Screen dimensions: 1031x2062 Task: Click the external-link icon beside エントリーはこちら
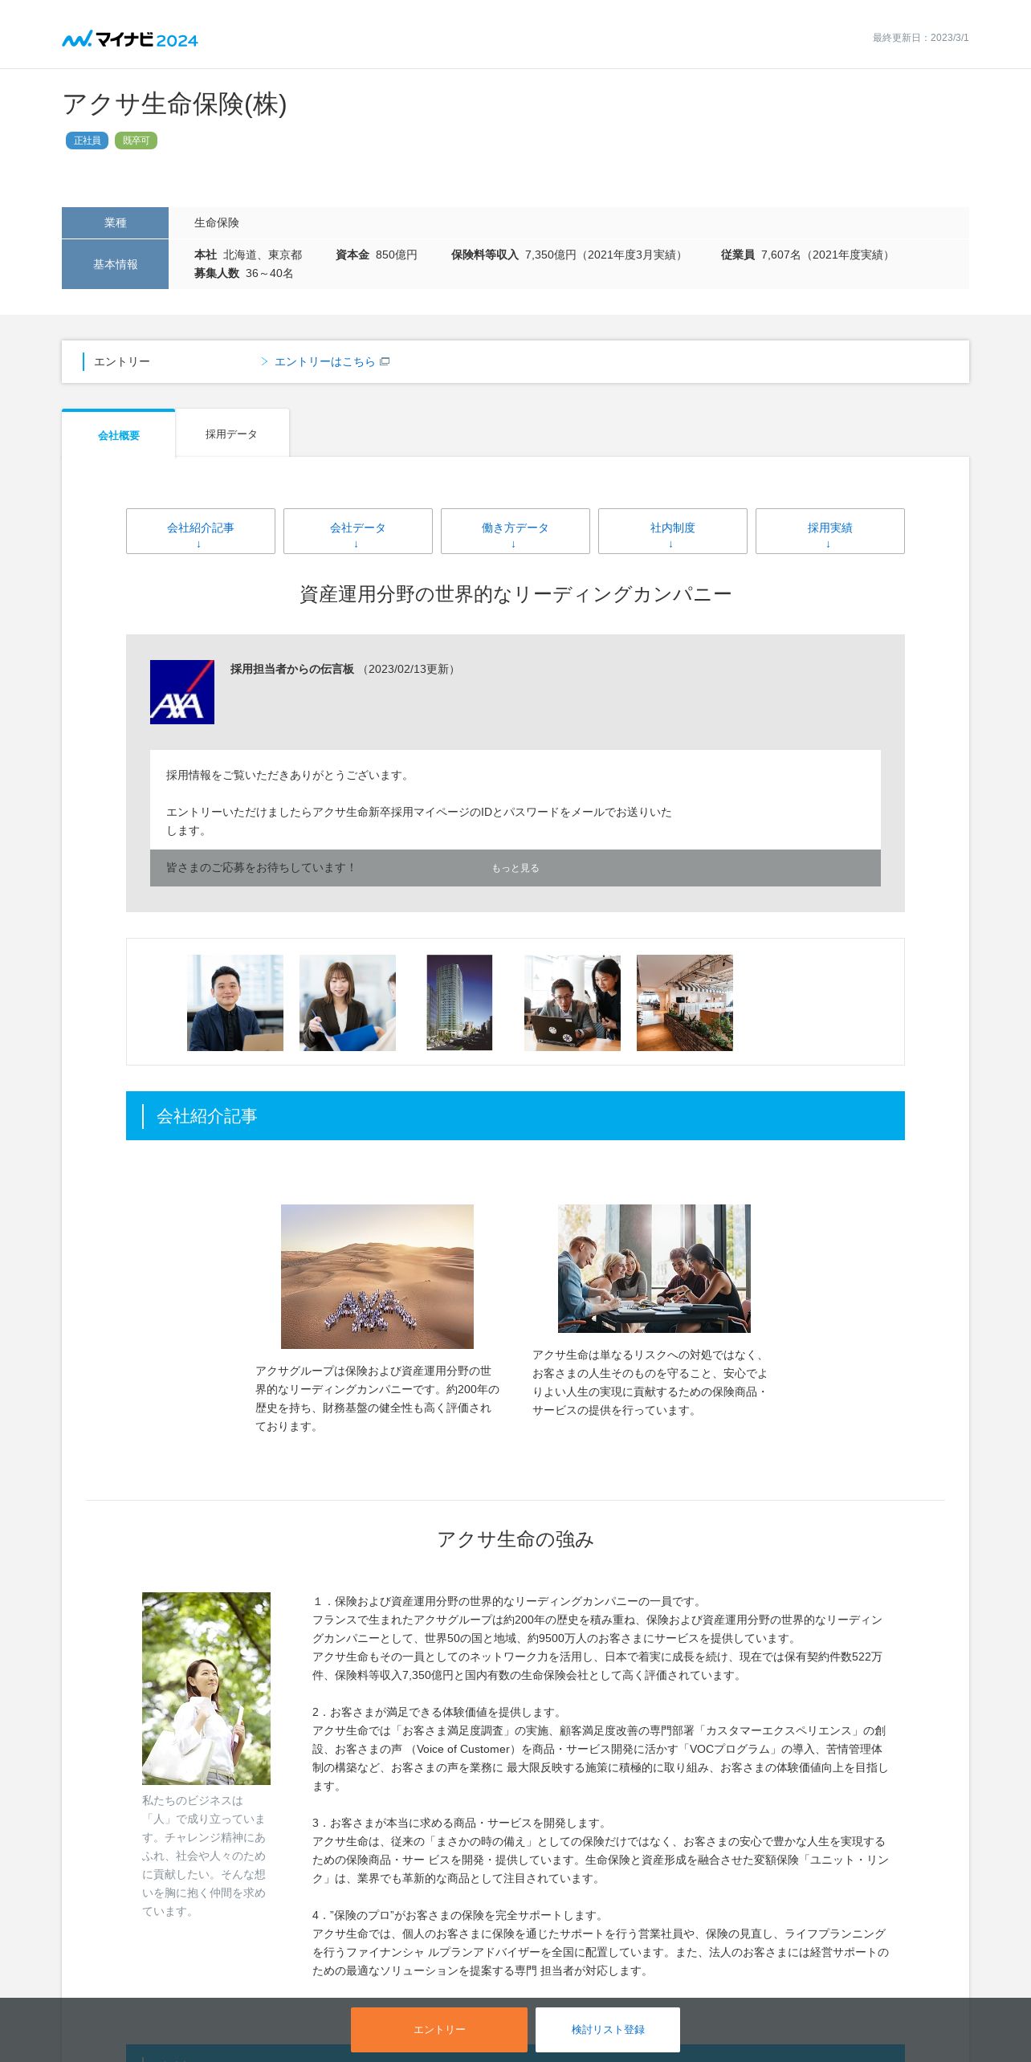pyautogui.click(x=385, y=361)
